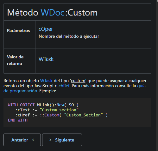Click the cOper parameter link
Screen dimensions: 158x151
(46, 29)
